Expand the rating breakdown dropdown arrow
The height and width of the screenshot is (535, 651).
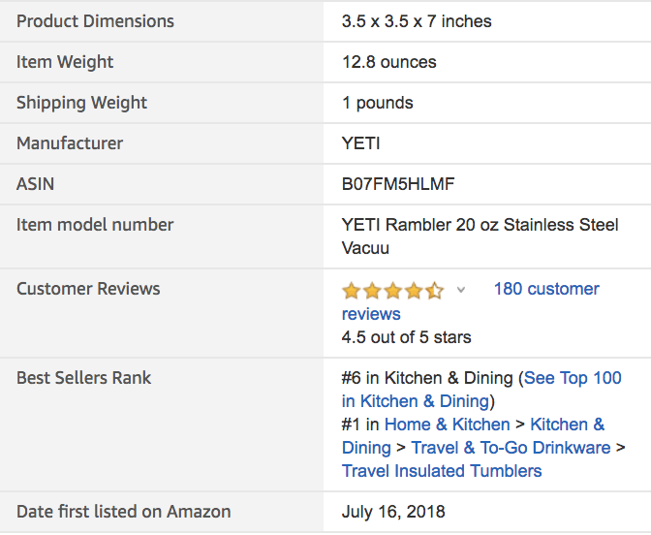461,290
